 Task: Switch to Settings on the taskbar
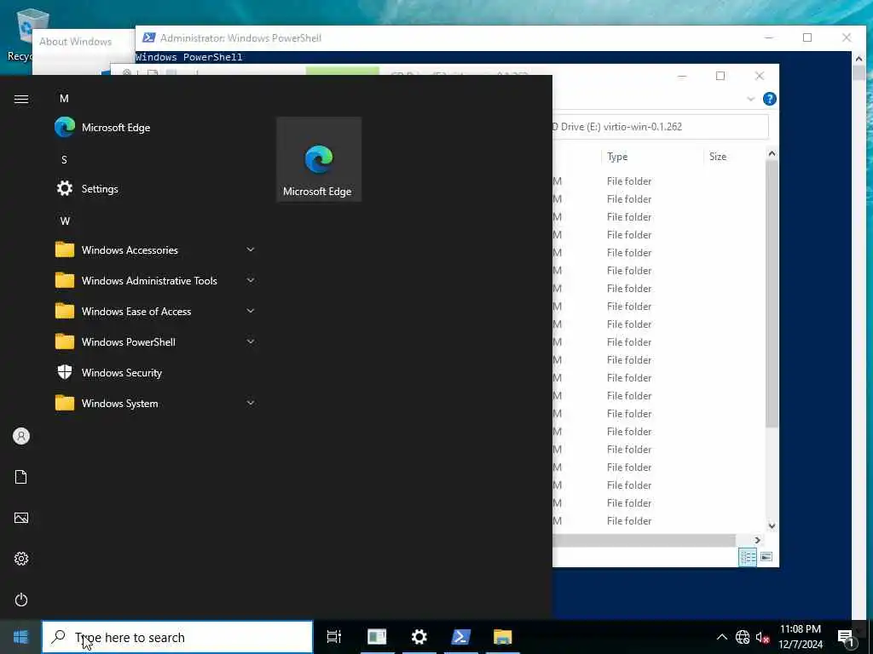419,637
